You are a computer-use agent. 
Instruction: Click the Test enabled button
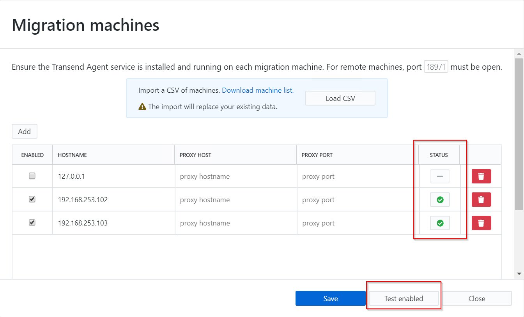click(404, 298)
